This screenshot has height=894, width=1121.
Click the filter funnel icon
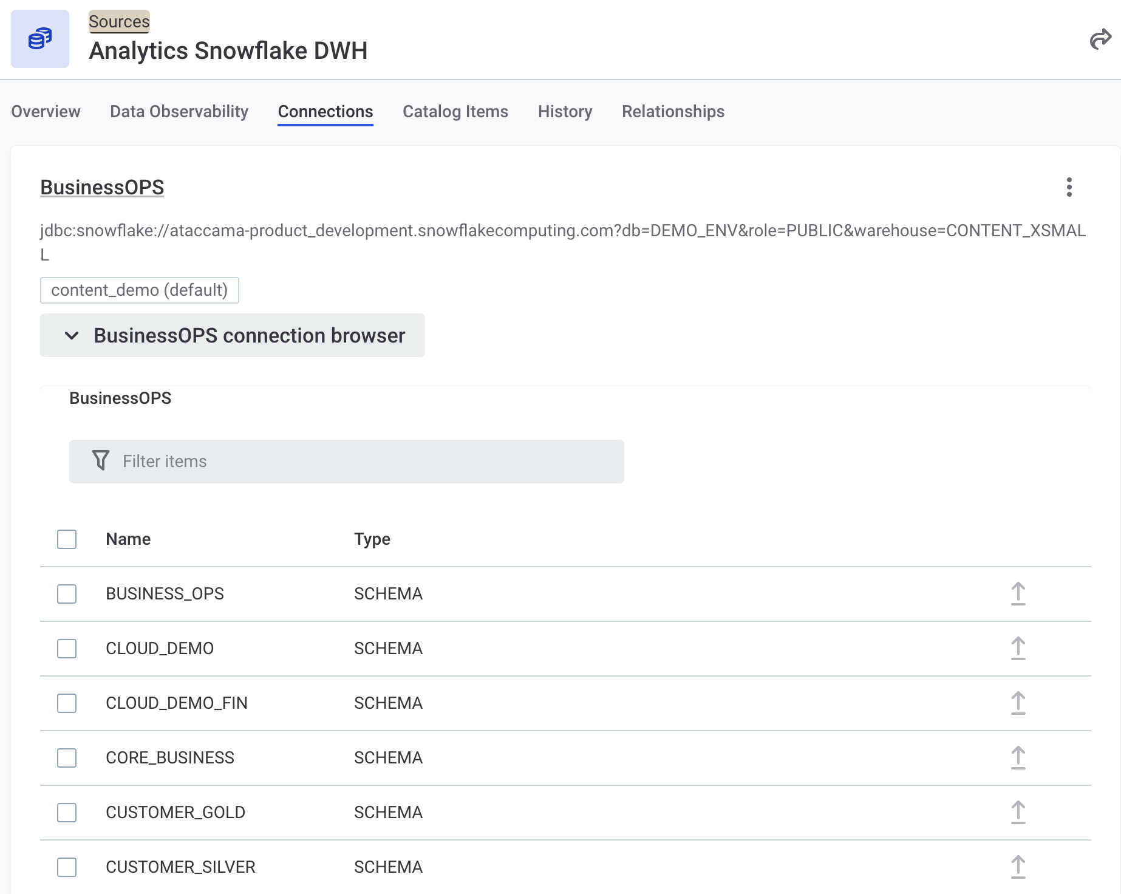click(101, 460)
